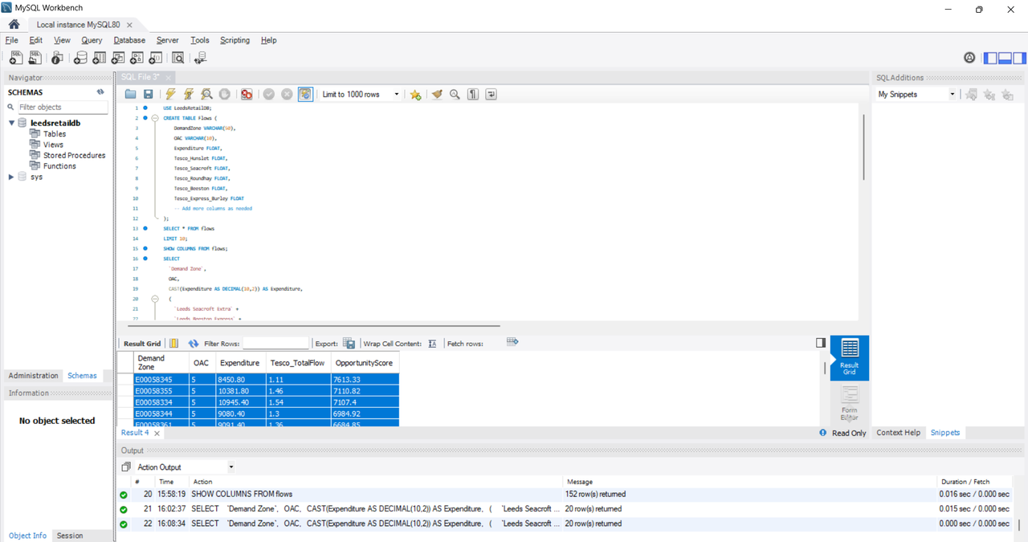Create a new function in active schema
The width and height of the screenshot is (1028, 542).
click(156, 58)
